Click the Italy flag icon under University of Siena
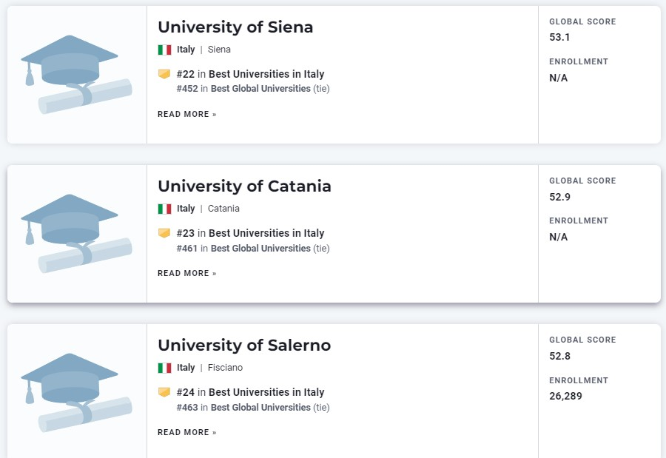This screenshot has height=458, width=666. tap(164, 50)
